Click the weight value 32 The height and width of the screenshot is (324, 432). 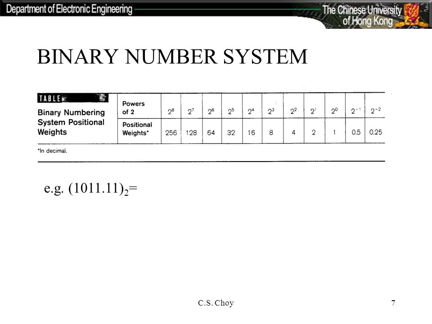[x=231, y=133]
